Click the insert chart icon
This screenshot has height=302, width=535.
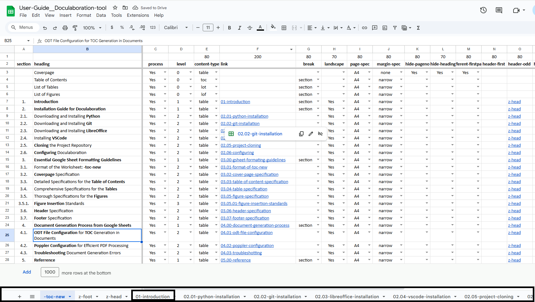385,28
